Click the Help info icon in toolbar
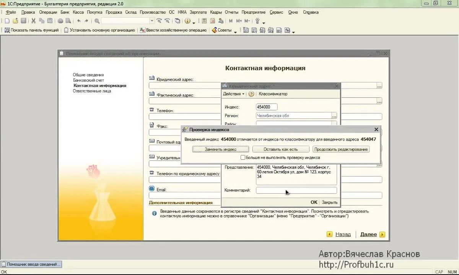Image resolution: width=459 pixels, height=275 pixels. [x=188, y=21]
